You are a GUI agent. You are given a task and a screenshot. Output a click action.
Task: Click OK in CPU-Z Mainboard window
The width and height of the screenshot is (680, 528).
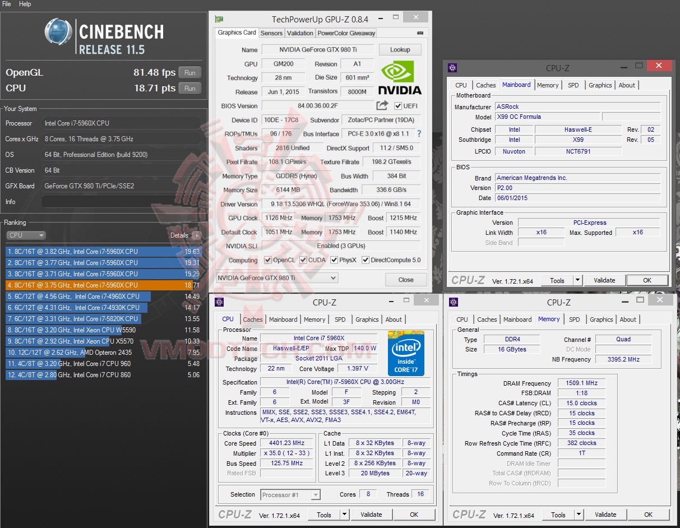coord(647,280)
